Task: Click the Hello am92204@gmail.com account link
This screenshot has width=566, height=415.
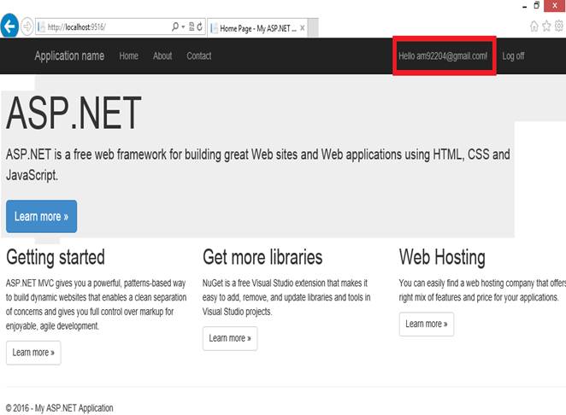Action: pyautogui.click(x=443, y=56)
